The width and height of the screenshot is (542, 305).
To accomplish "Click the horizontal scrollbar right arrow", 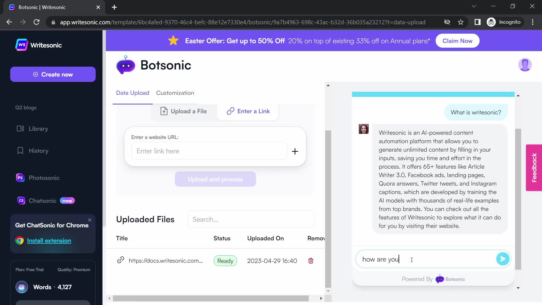I will tap(321, 298).
